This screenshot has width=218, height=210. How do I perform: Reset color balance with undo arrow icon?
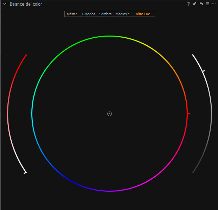coord(201,4)
